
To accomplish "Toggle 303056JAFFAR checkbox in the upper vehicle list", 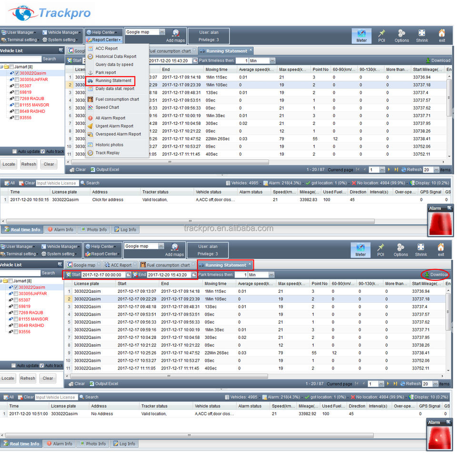I will click(17, 79).
